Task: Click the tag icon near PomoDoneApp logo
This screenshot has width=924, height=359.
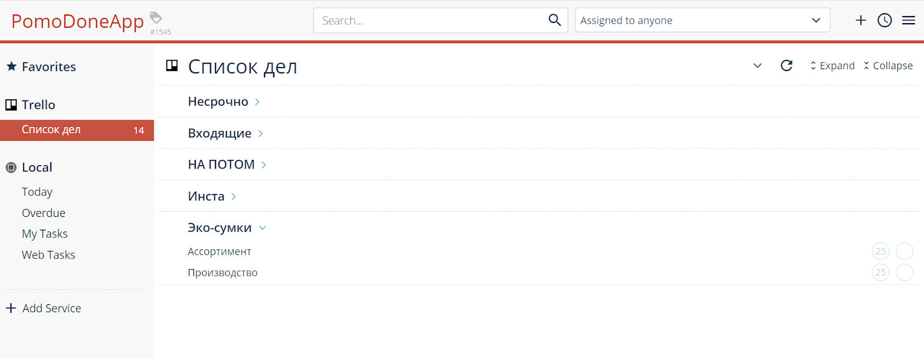Action: 156,17
